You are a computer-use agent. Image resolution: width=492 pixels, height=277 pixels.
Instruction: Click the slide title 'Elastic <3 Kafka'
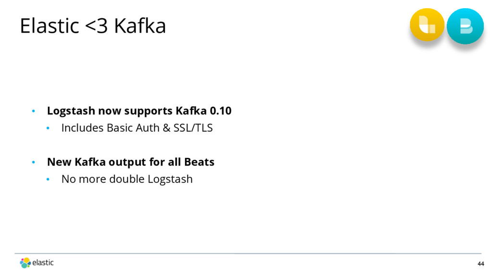coord(93,26)
